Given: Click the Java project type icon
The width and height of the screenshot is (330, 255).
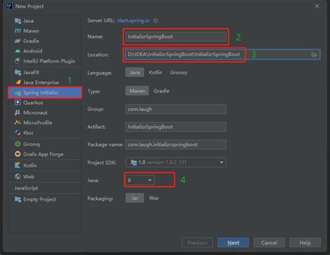Looking at the screenshot, I should pos(17,21).
